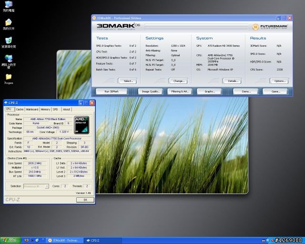Click the third quick launch icon
Screen dimensions: 305x244
click(37, 240)
